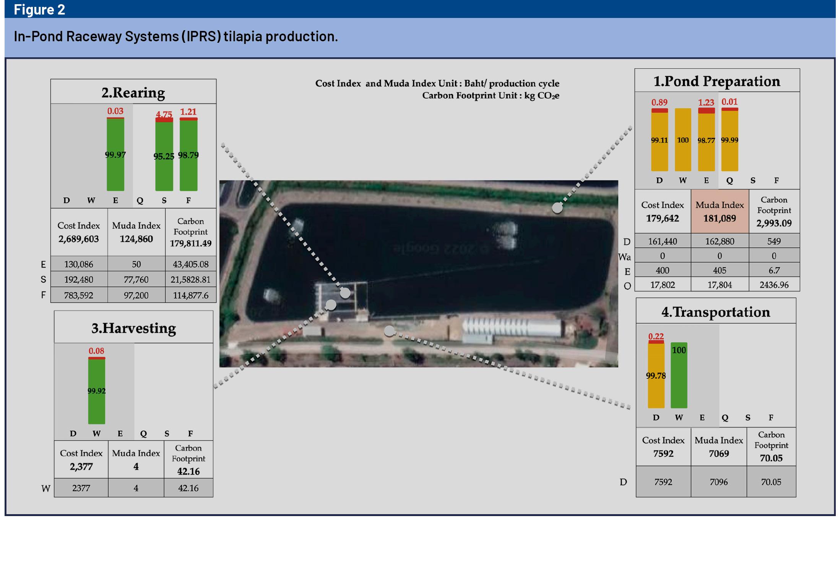Click the green 99.92 bar in Harvesting
Image resolution: width=840 pixels, height=573 pixels.
tap(96, 392)
